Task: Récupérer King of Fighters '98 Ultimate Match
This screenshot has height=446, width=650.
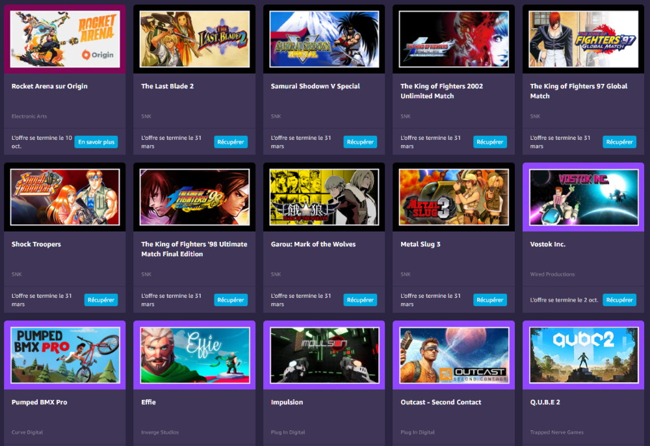Action: pyautogui.click(x=231, y=300)
